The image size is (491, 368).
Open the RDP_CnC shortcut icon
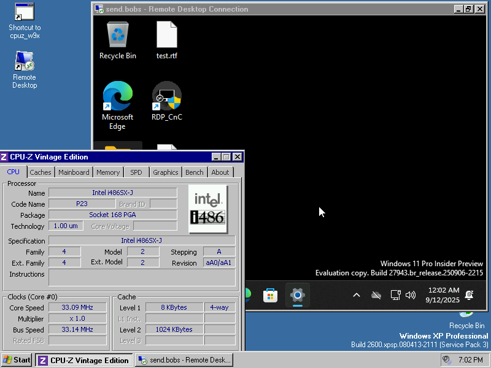coord(166,101)
